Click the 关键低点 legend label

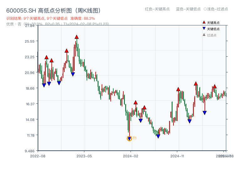coord(213,29)
